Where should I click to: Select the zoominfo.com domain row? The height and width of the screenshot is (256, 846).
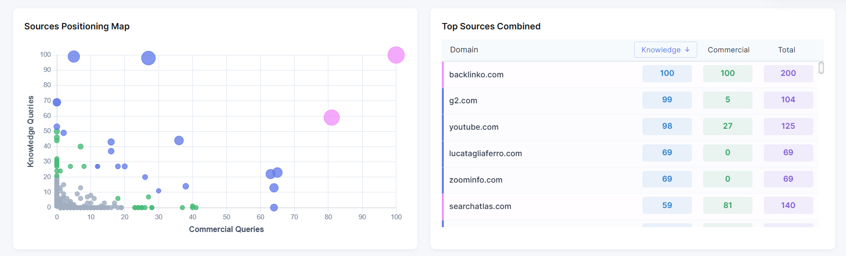coord(630,180)
